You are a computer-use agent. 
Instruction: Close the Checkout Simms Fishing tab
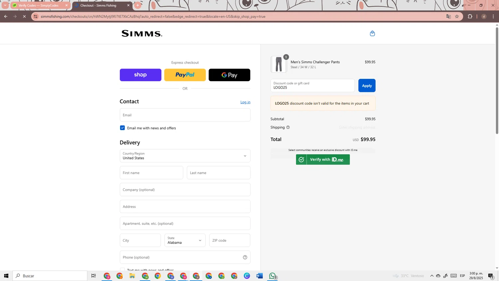coord(128,5)
